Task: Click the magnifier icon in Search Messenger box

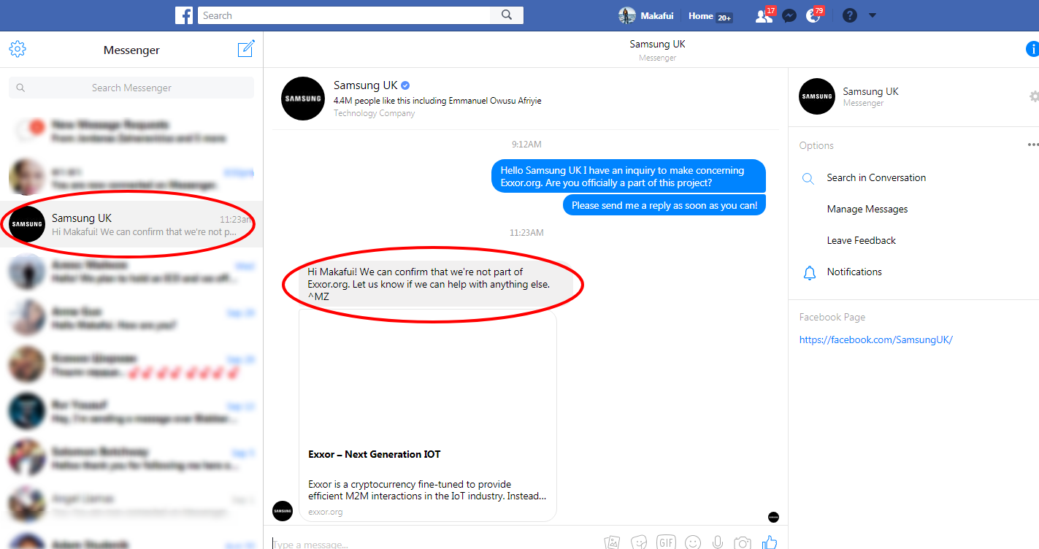Action: pyautogui.click(x=20, y=88)
